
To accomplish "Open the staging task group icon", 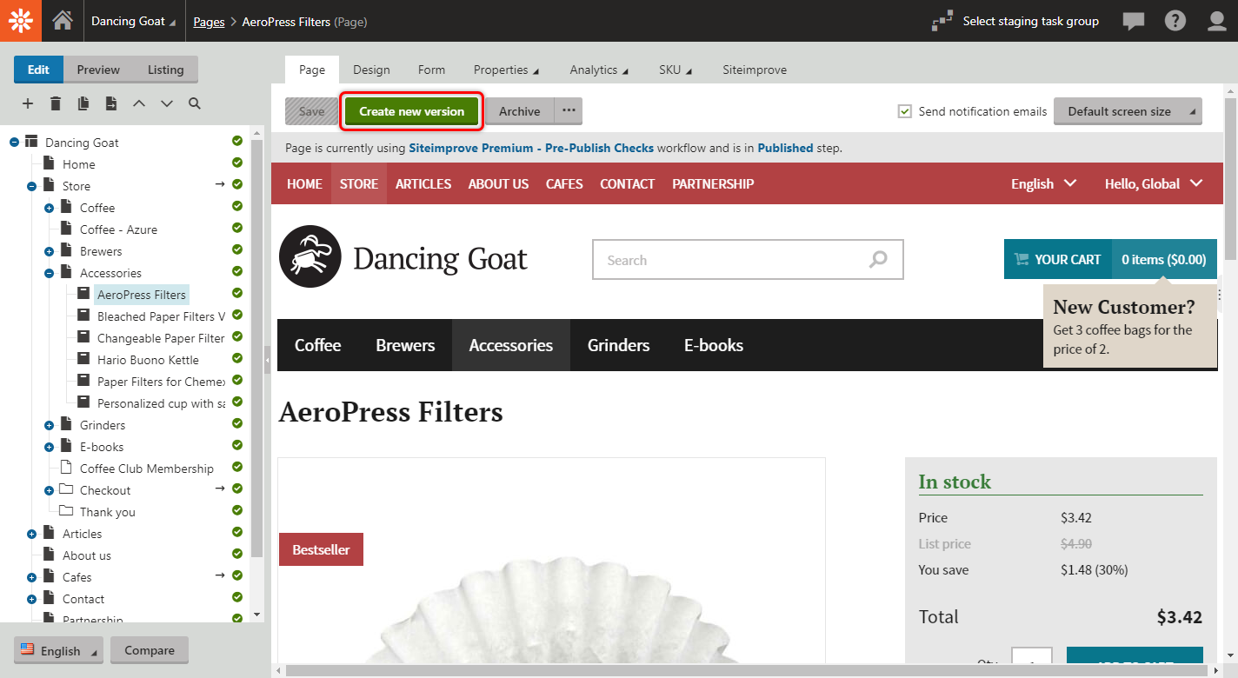I will (x=942, y=21).
